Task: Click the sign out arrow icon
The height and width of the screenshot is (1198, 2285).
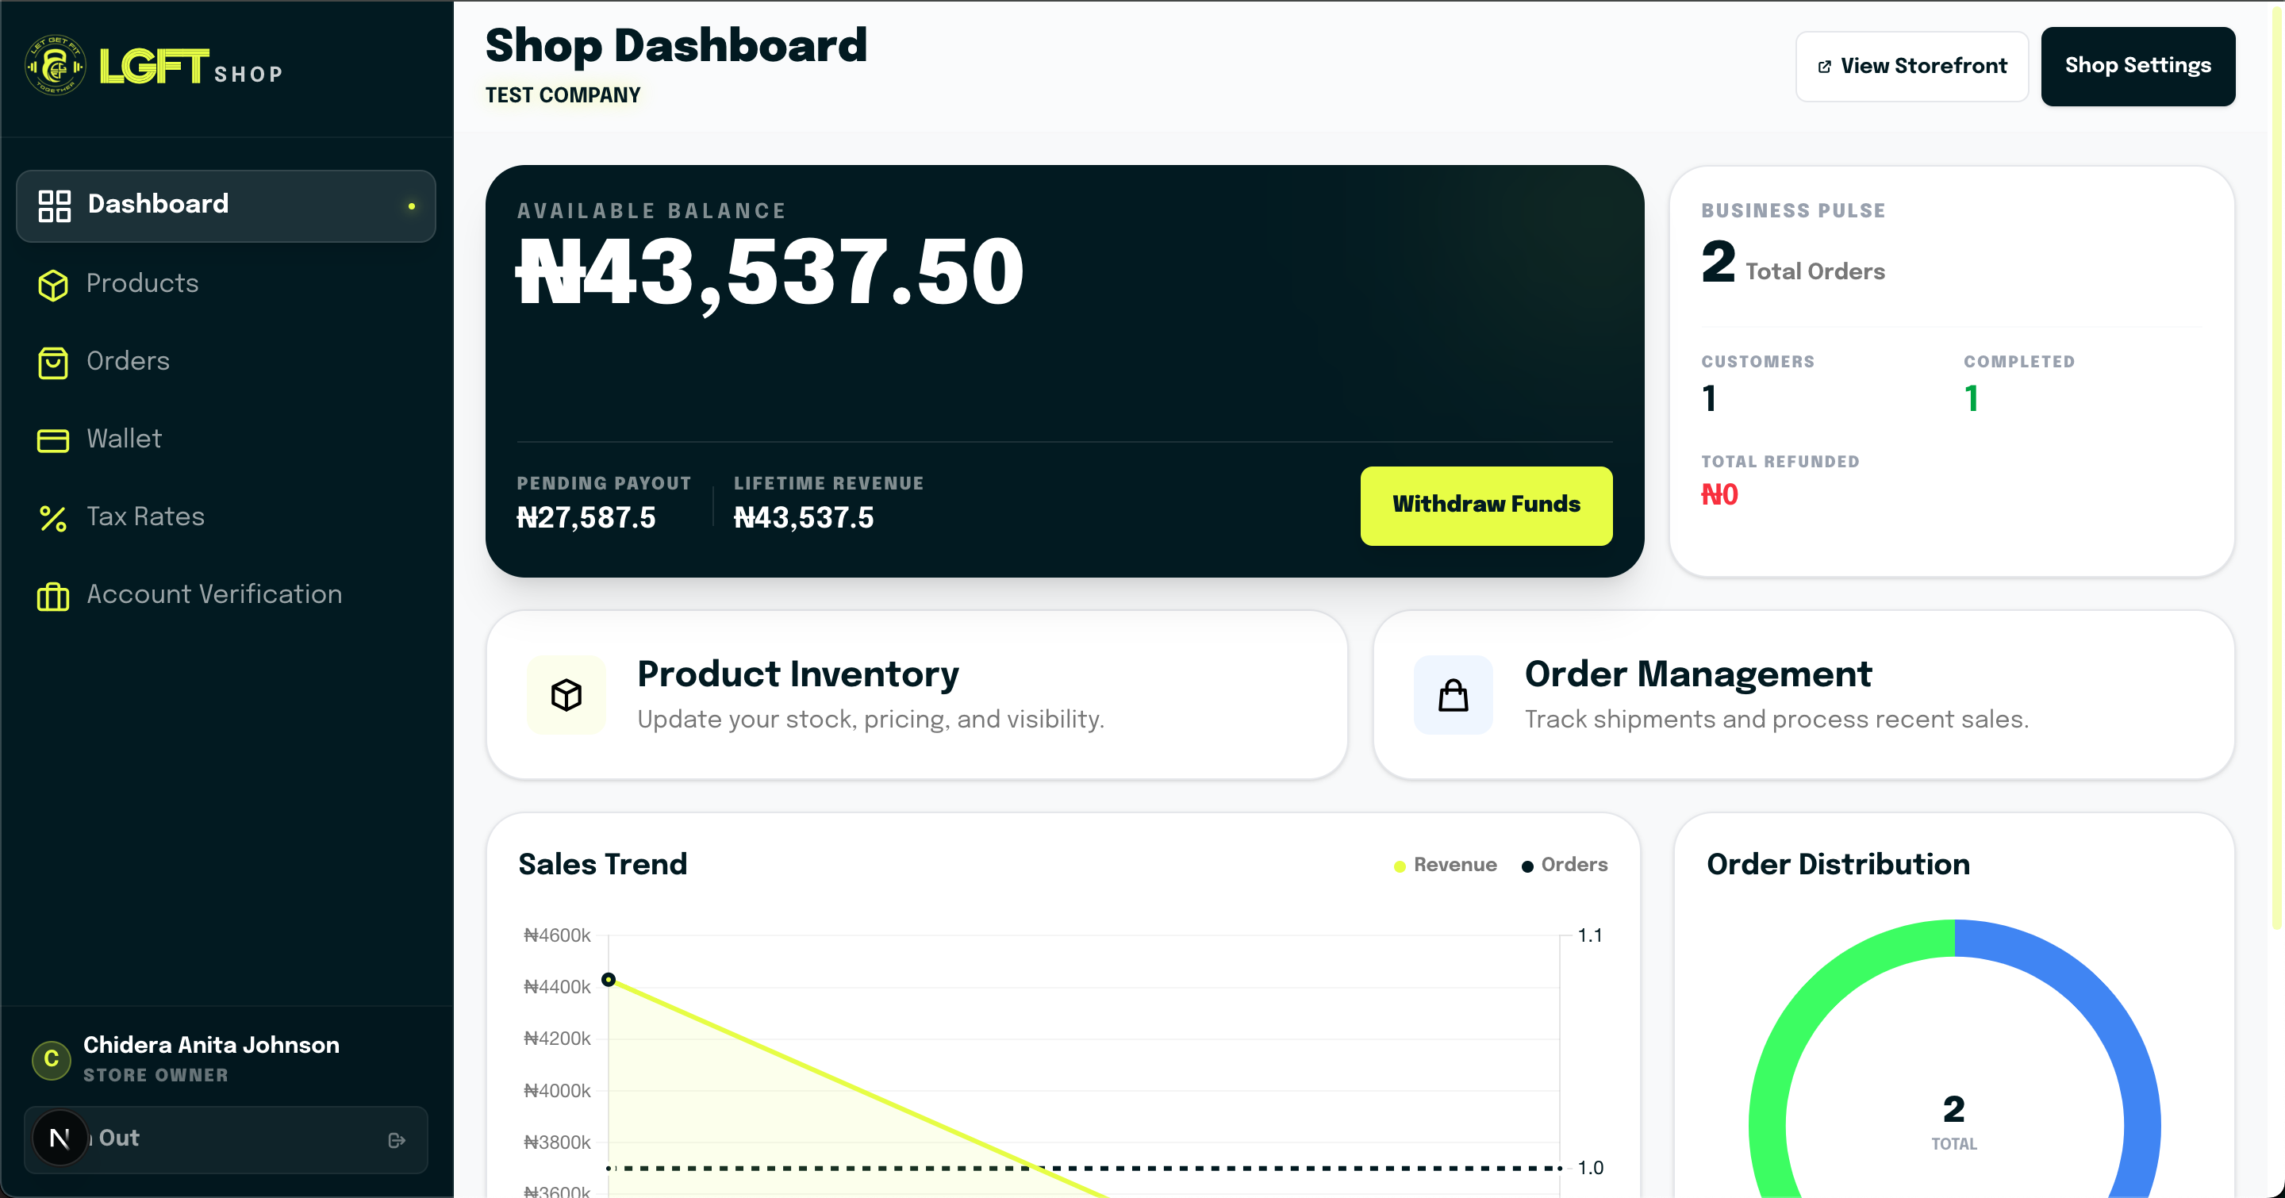Action: 397,1139
